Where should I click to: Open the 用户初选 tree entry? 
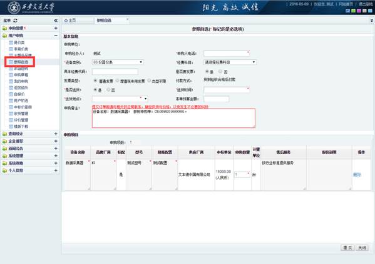(x=21, y=100)
